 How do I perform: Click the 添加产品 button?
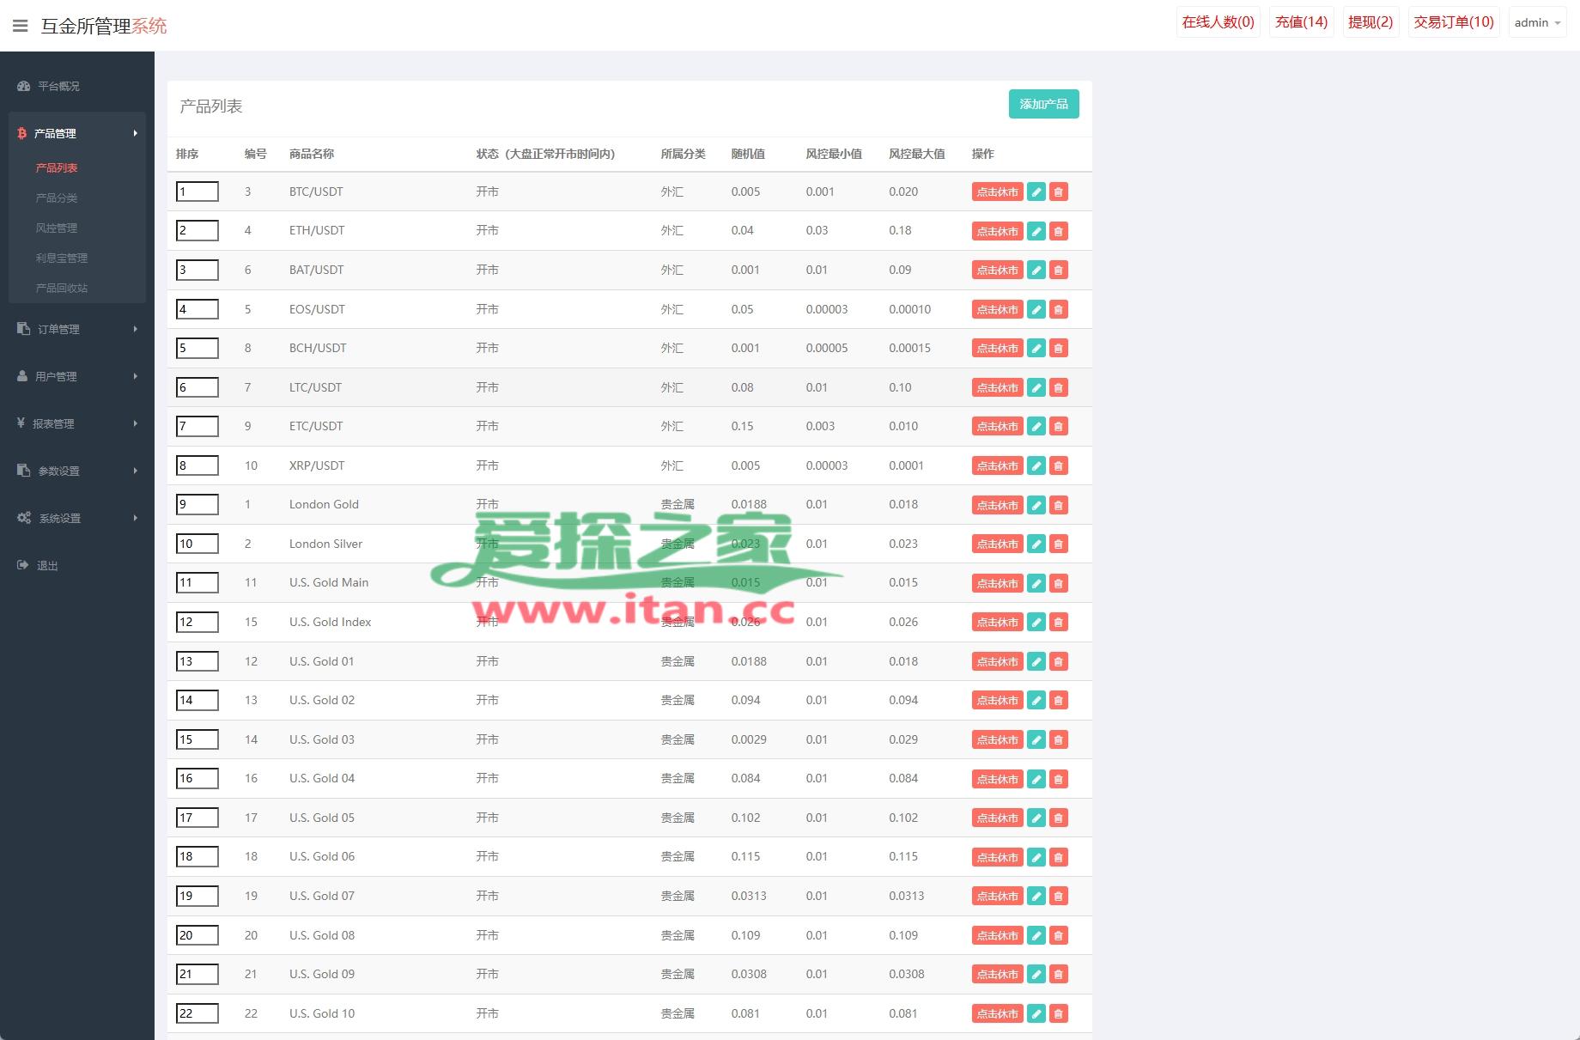point(1043,104)
